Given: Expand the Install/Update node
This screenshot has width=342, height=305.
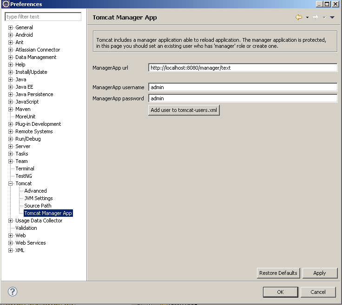Looking at the screenshot, I should coord(10,72).
